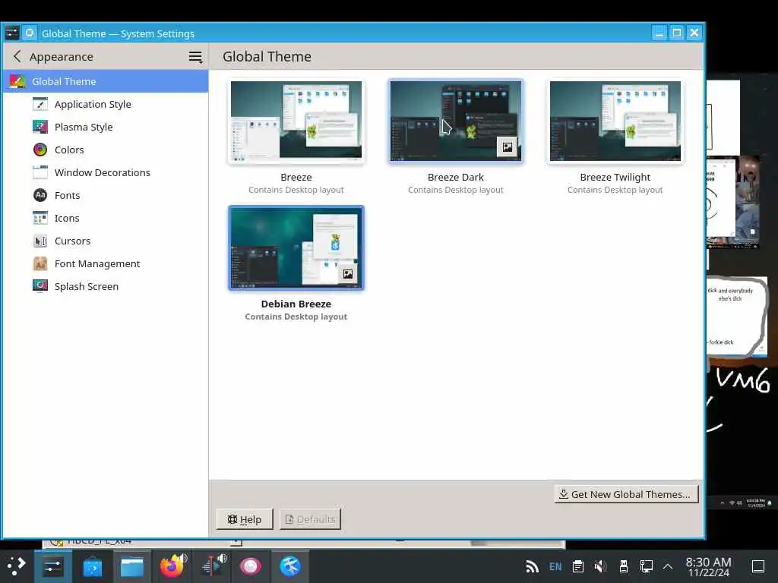This screenshot has width=778, height=583.
Task: Switch keyboard layout EN indicator
Action: point(555,566)
